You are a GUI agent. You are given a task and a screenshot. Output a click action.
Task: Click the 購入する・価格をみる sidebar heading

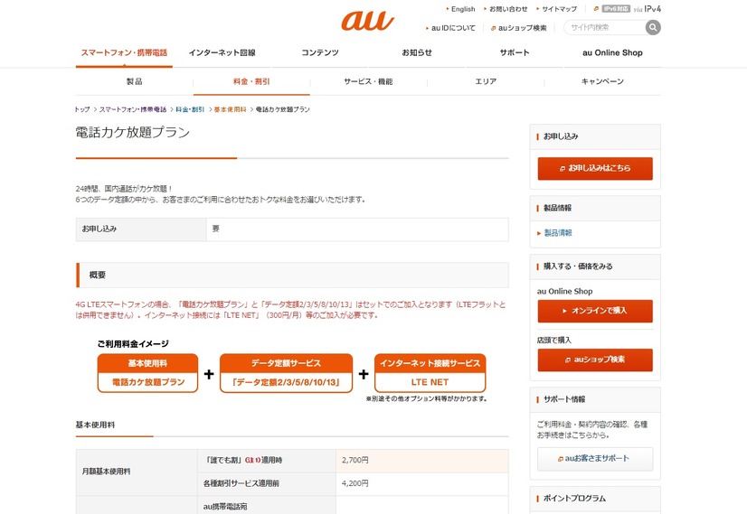tap(578, 267)
